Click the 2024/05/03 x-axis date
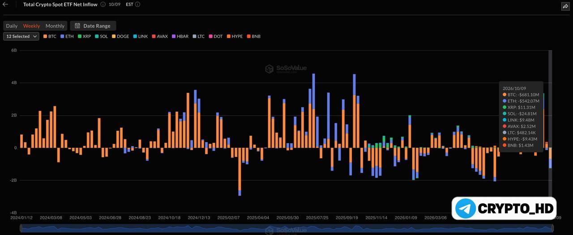 click(x=81, y=218)
